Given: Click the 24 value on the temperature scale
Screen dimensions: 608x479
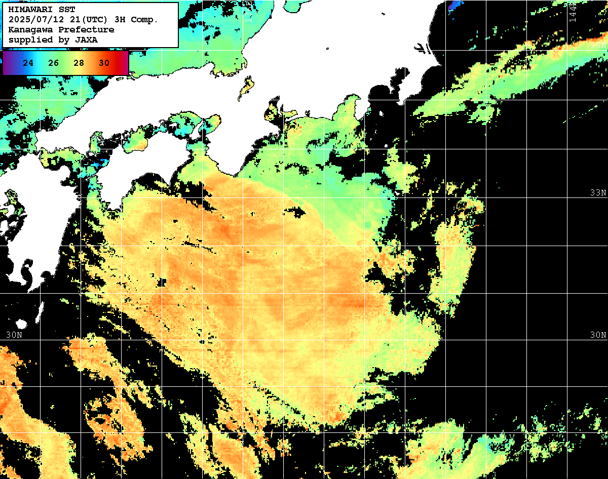Looking at the screenshot, I should point(28,63).
